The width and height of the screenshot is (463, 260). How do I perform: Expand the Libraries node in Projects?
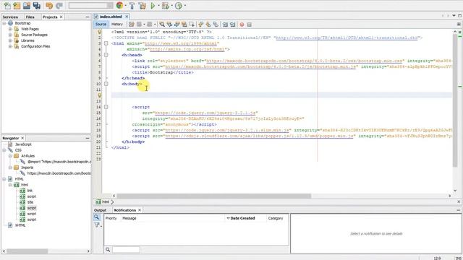tap(10, 40)
